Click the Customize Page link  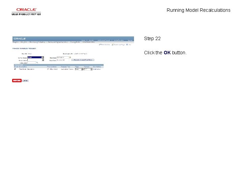pos(118,44)
